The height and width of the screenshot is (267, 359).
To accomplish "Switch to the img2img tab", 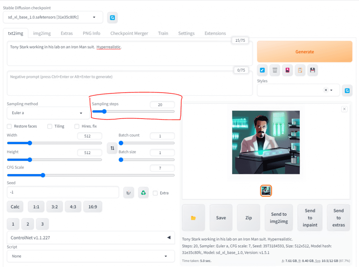I will tap(42, 33).
